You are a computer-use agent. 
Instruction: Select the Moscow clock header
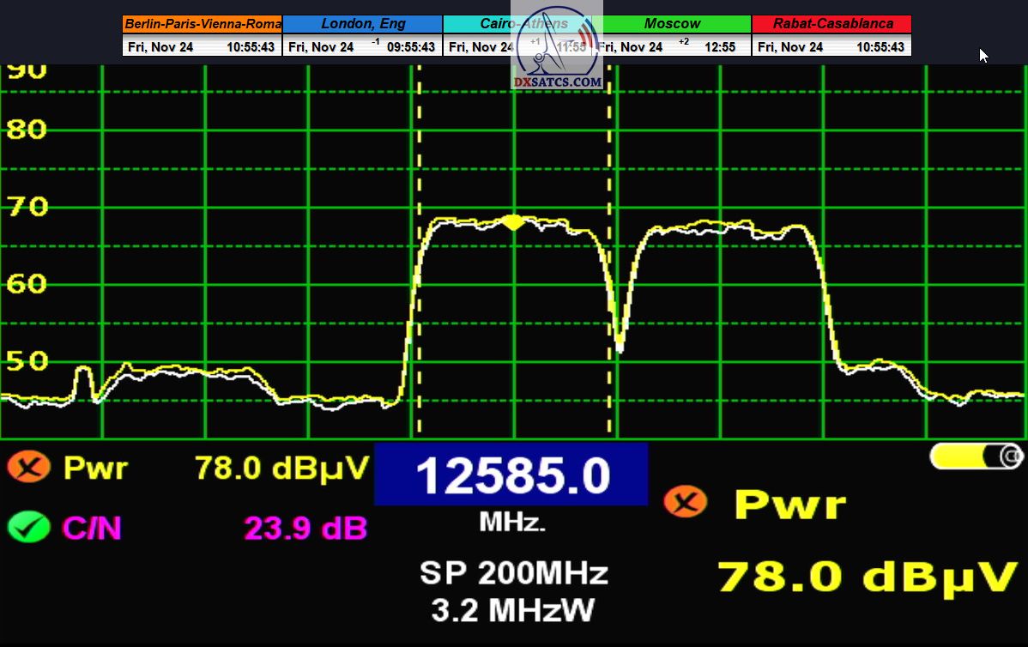(672, 24)
